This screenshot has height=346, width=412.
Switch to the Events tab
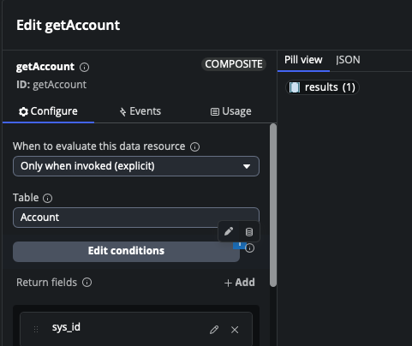tap(140, 111)
